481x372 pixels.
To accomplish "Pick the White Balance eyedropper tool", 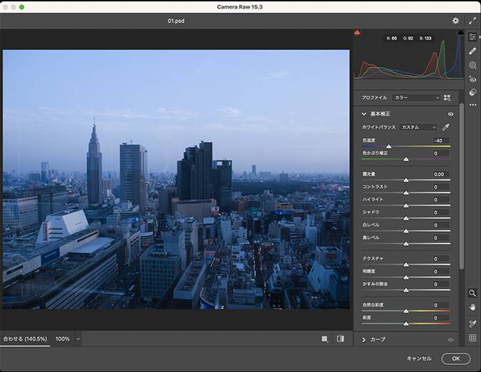I will coord(446,127).
